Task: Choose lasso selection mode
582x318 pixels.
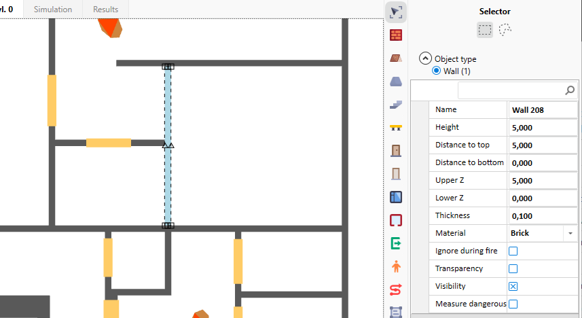Action: pos(505,30)
